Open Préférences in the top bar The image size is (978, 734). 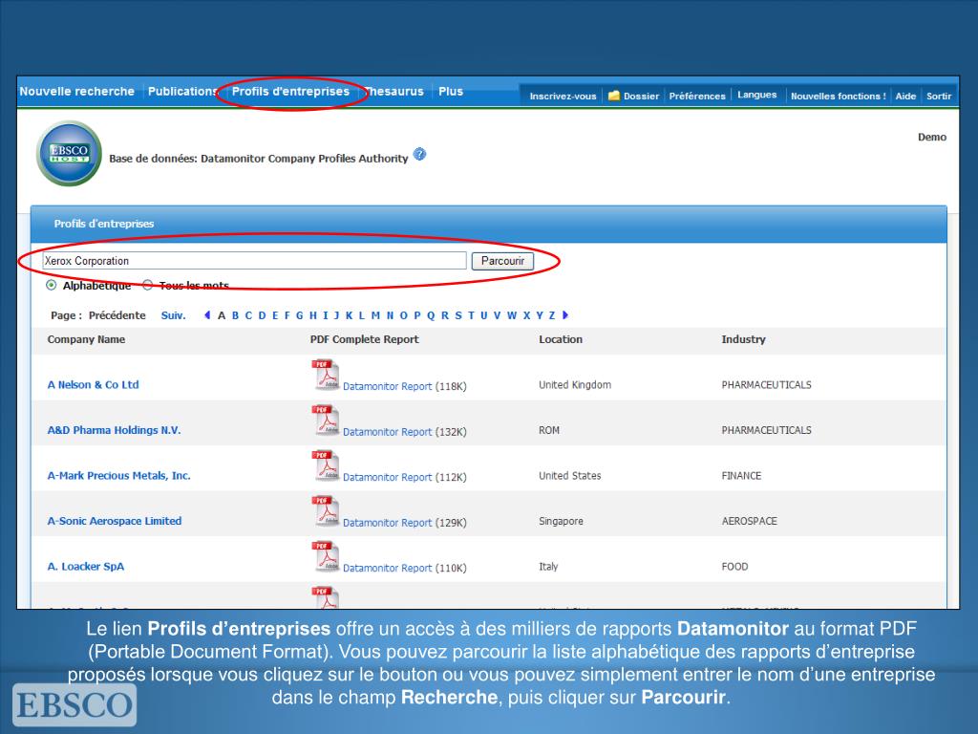pyautogui.click(x=697, y=97)
